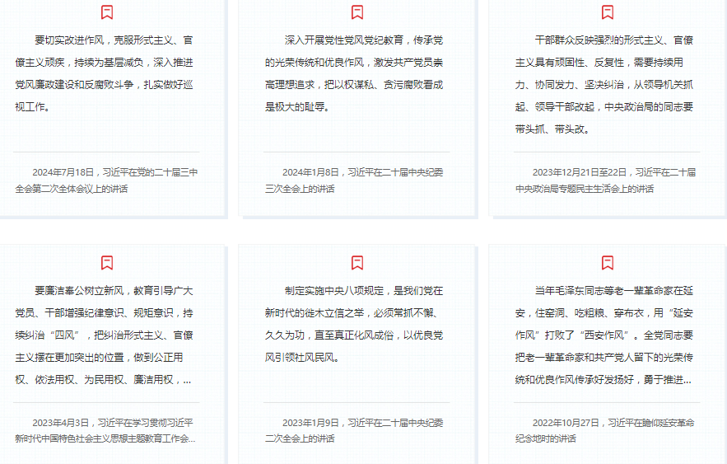Click bookmark icon above the 干部群众反映强烈 quote
Image resolution: width=727 pixels, height=464 pixels.
[608, 12]
